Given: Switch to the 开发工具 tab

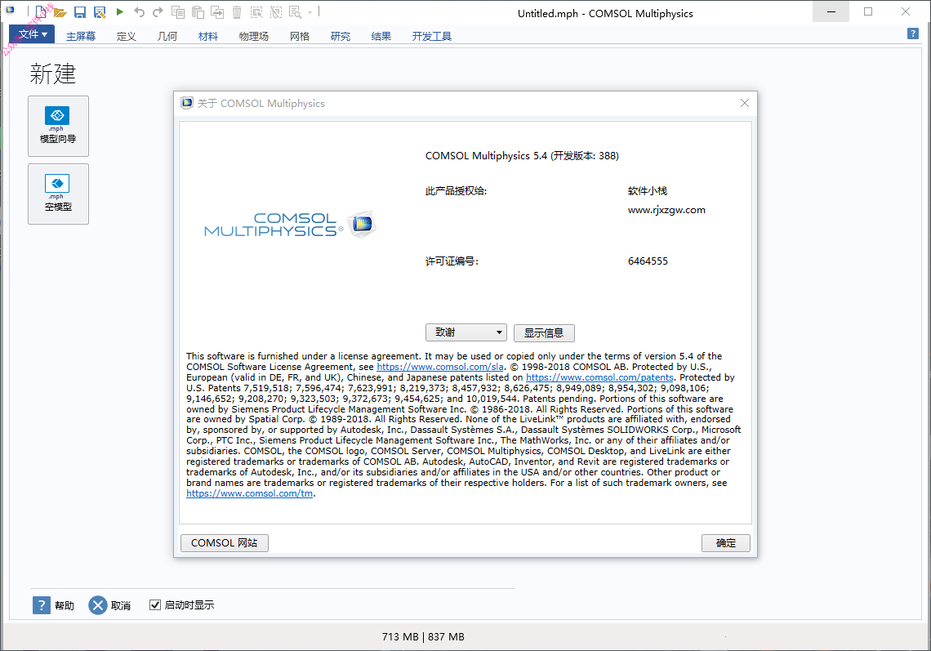Looking at the screenshot, I should pos(432,36).
